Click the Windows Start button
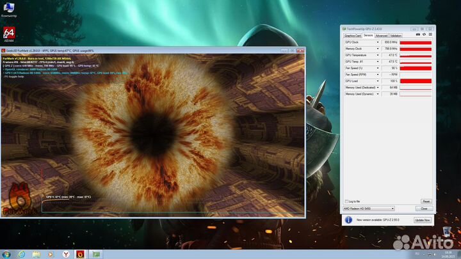 6,254
